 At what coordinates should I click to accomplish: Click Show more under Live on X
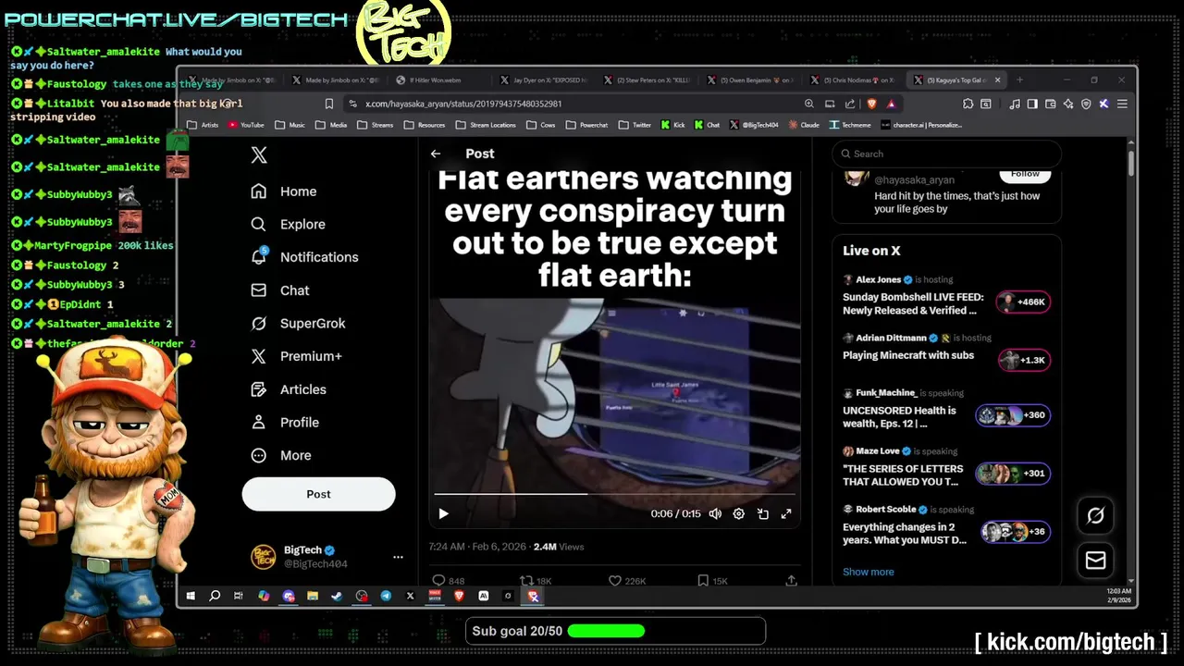coord(868,572)
